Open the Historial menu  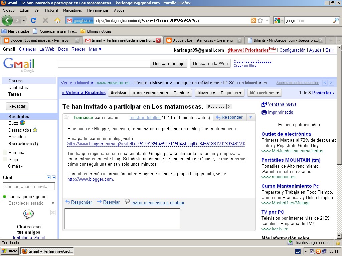point(51,10)
